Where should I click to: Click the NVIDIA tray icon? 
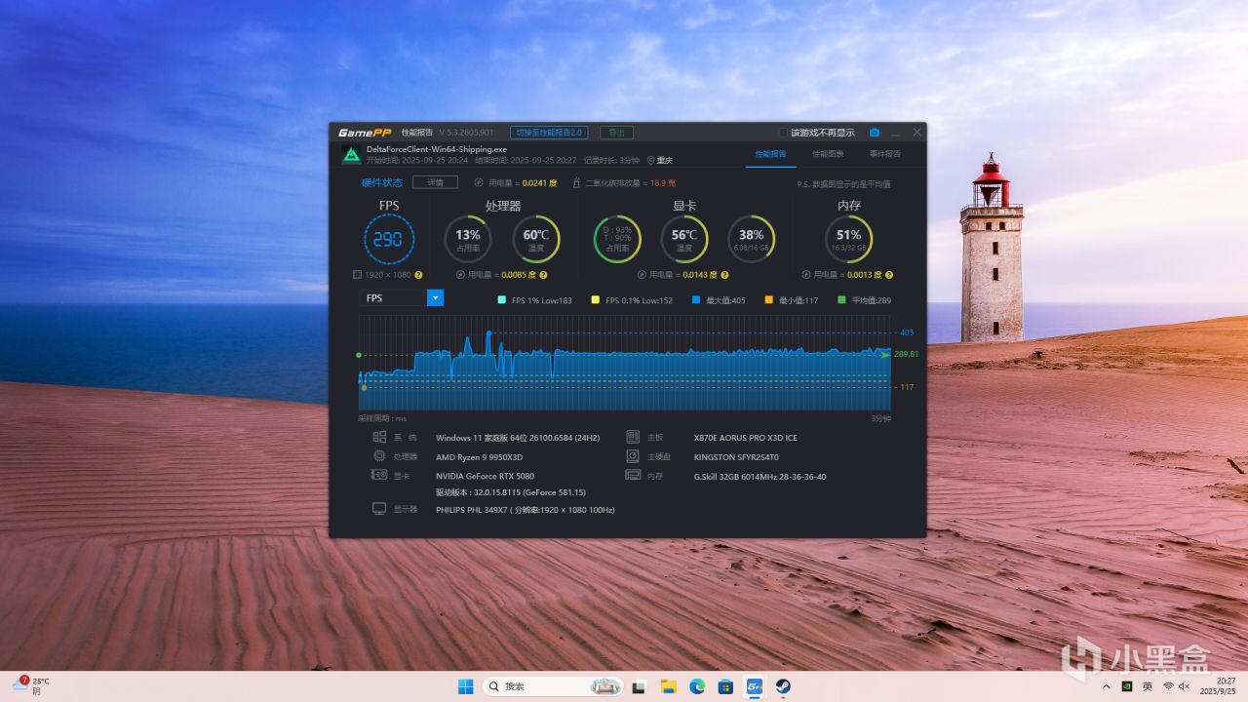click(1127, 686)
